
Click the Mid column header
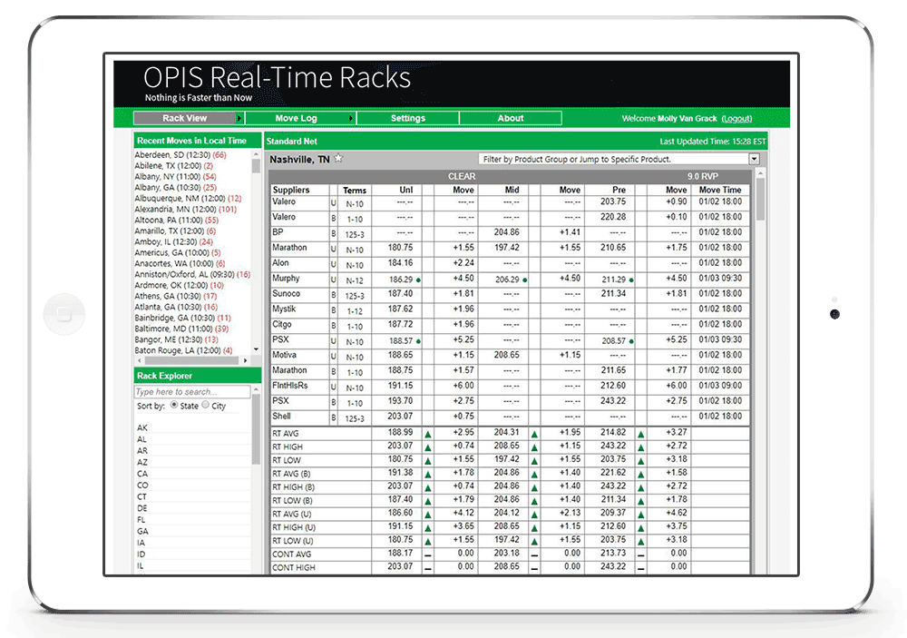[512, 190]
